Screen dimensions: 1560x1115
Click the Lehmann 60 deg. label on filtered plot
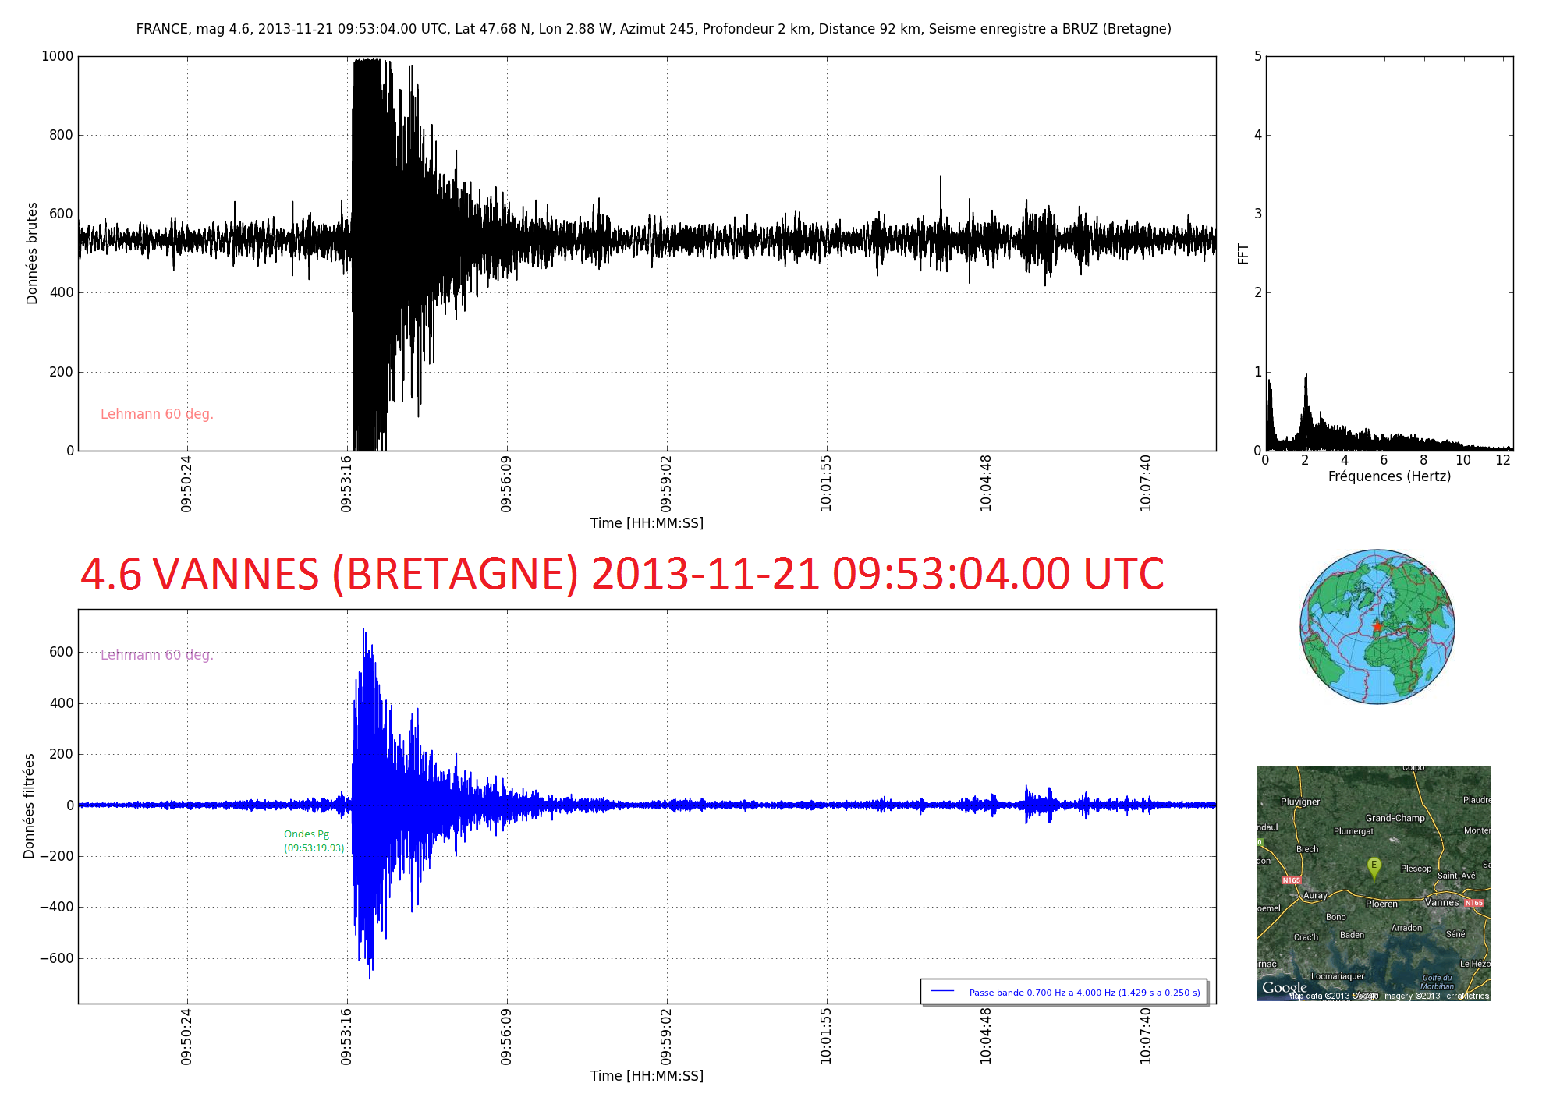pos(157,655)
